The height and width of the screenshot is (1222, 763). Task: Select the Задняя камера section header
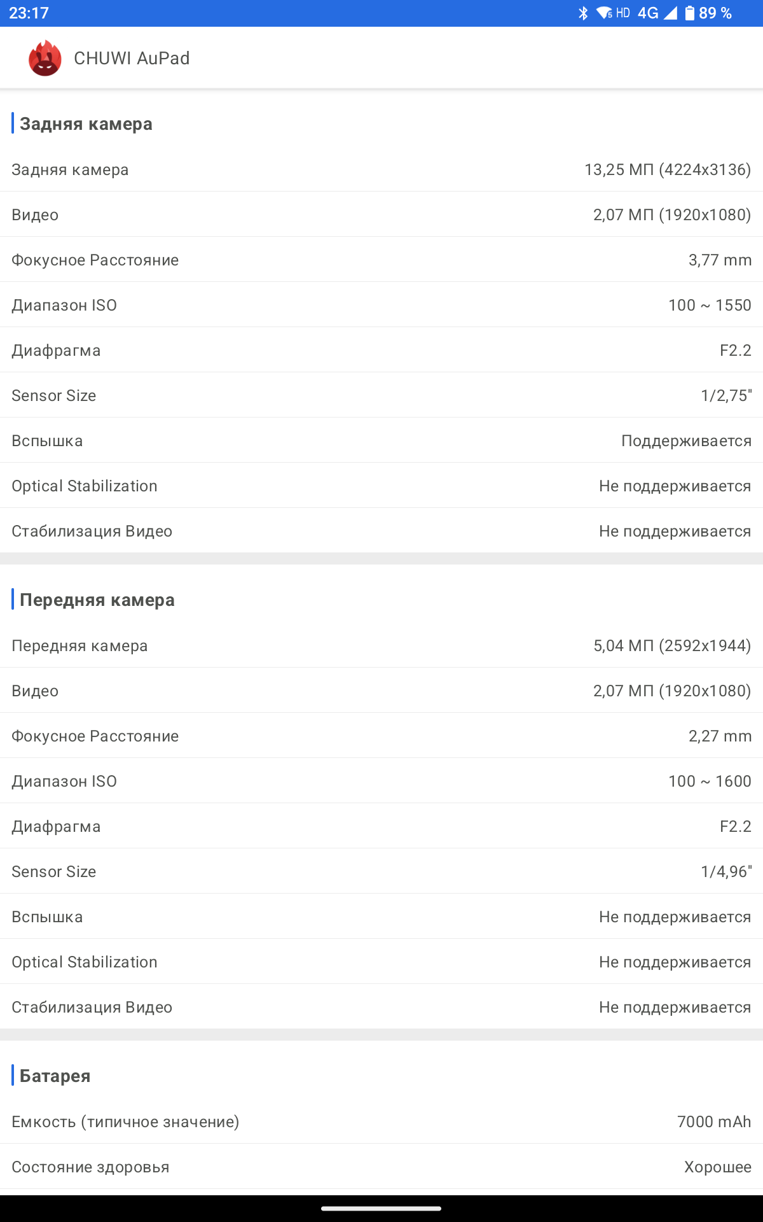coord(86,123)
